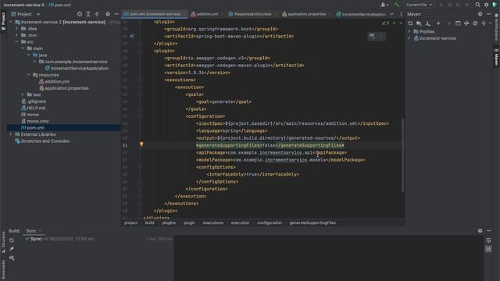This screenshot has width=500, height=281.
Task: Open the user account icon menu
Action: (384, 5)
